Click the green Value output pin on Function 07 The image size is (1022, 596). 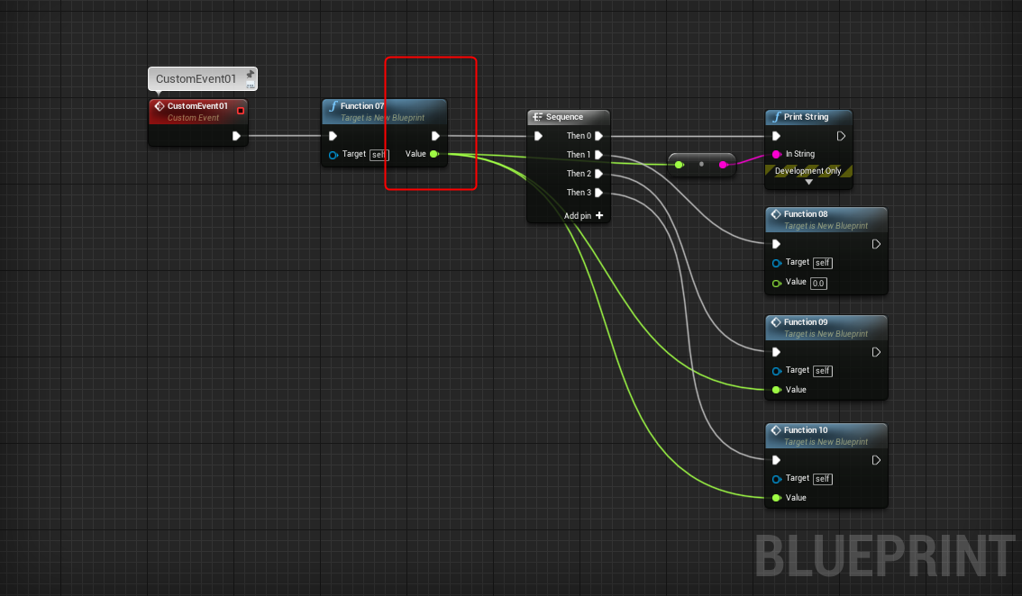pyautogui.click(x=434, y=154)
